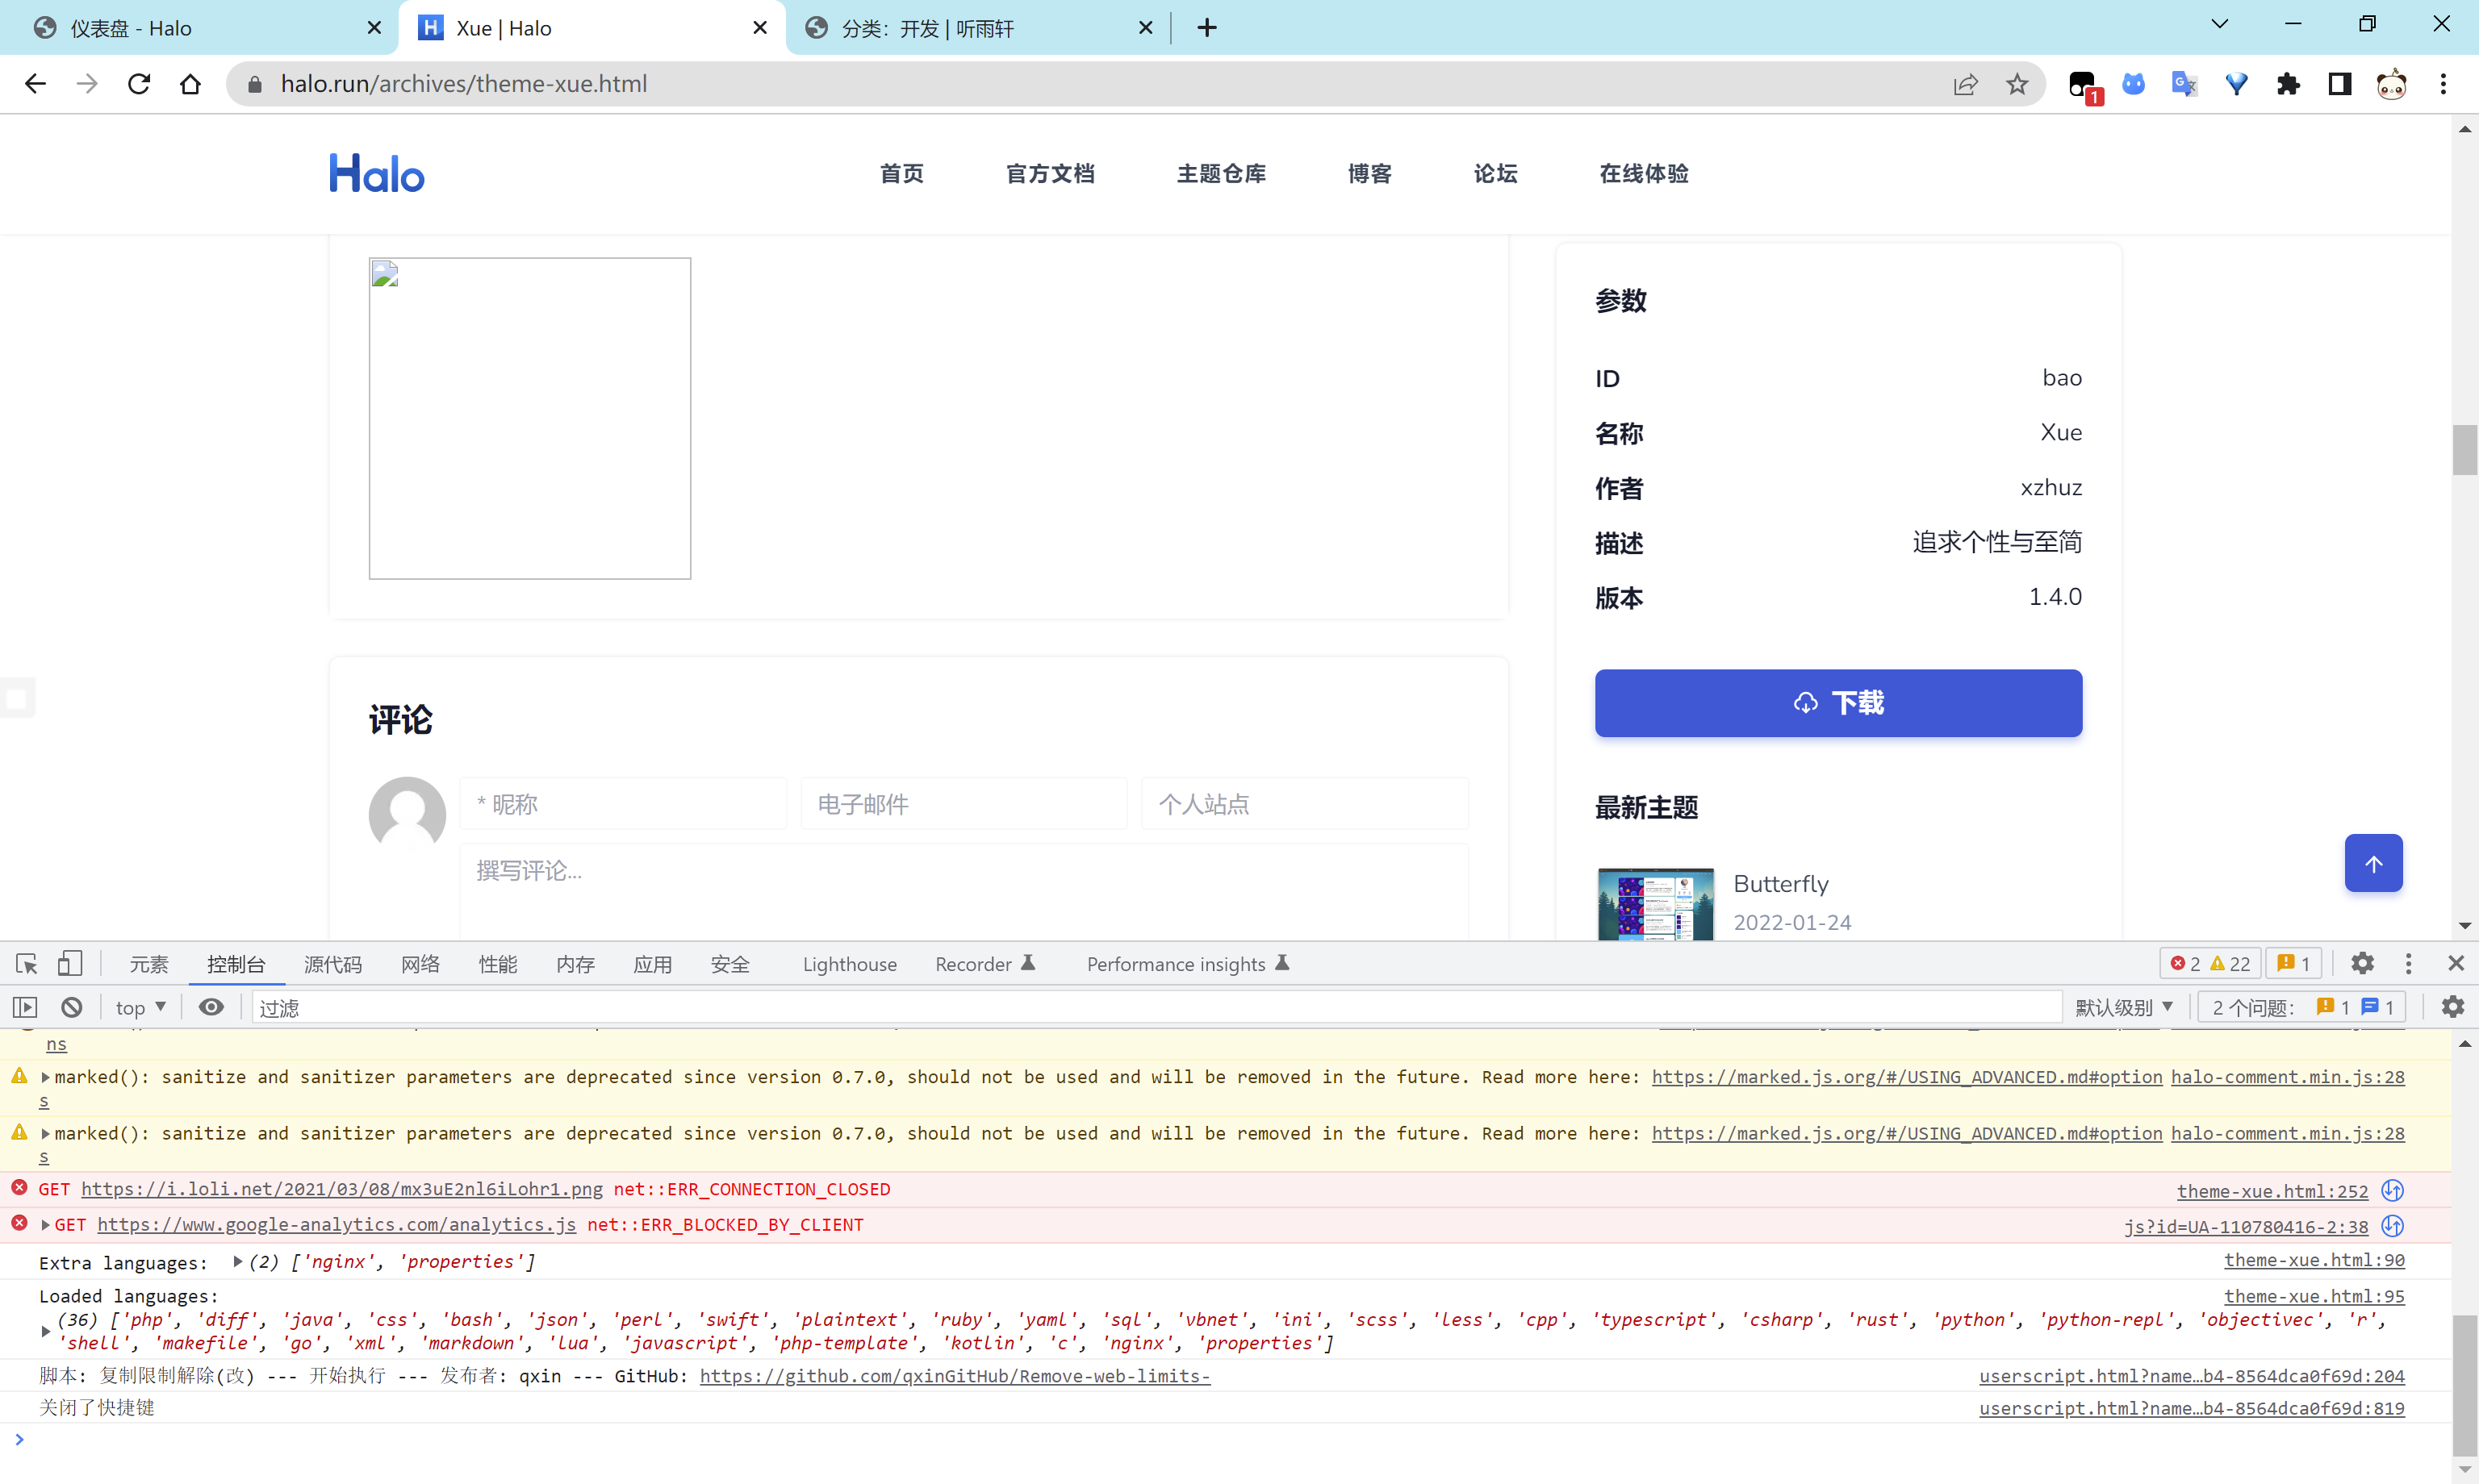Viewport: 2479px width, 1484px height.
Task: Open the console sidebar panel
Action: pyautogui.click(x=24, y=1006)
